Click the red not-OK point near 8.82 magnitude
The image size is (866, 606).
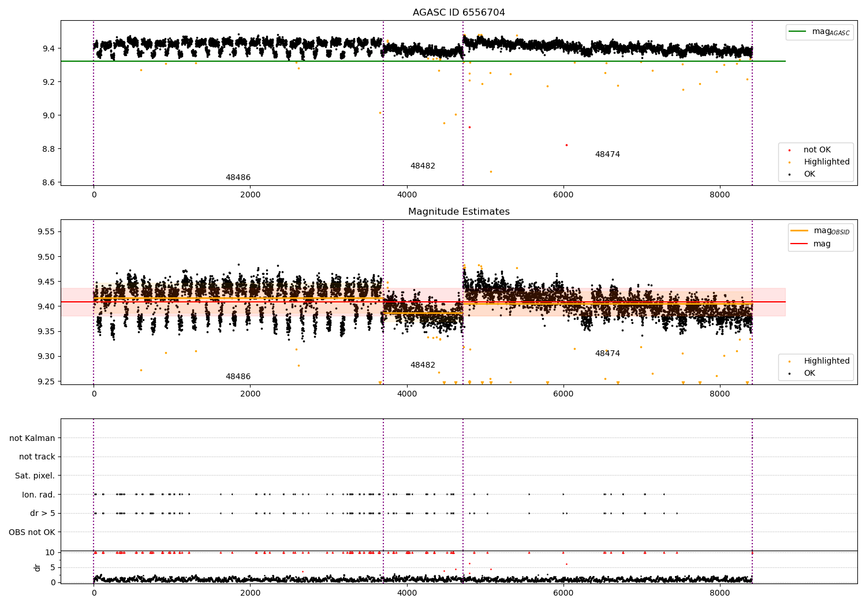point(566,145)
